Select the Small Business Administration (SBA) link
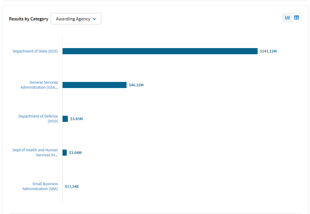The image size is (310, 214). pos(40,186)
